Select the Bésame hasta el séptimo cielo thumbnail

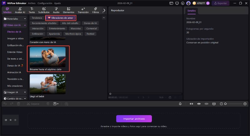pyautogui.click(x=47, y=57)
